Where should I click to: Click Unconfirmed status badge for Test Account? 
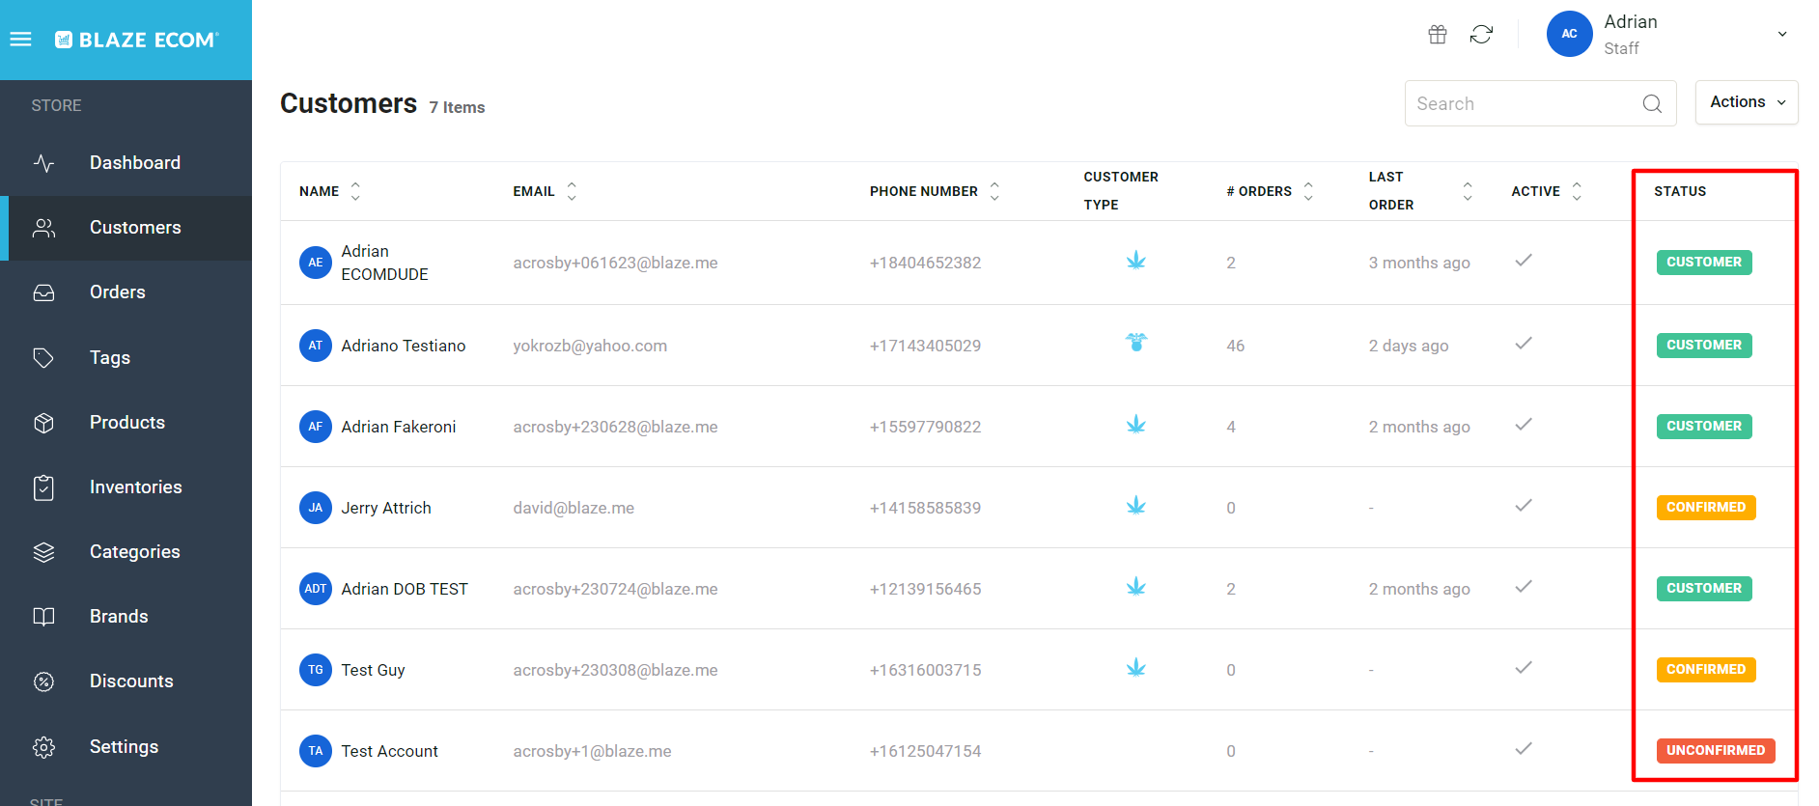click(1716, 751)
